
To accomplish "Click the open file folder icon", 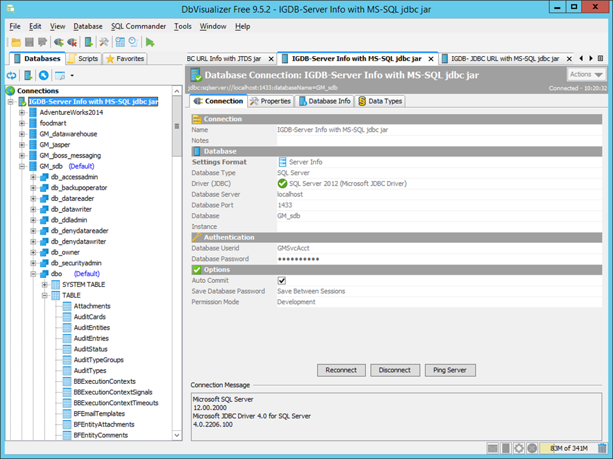I will [16, 42].
